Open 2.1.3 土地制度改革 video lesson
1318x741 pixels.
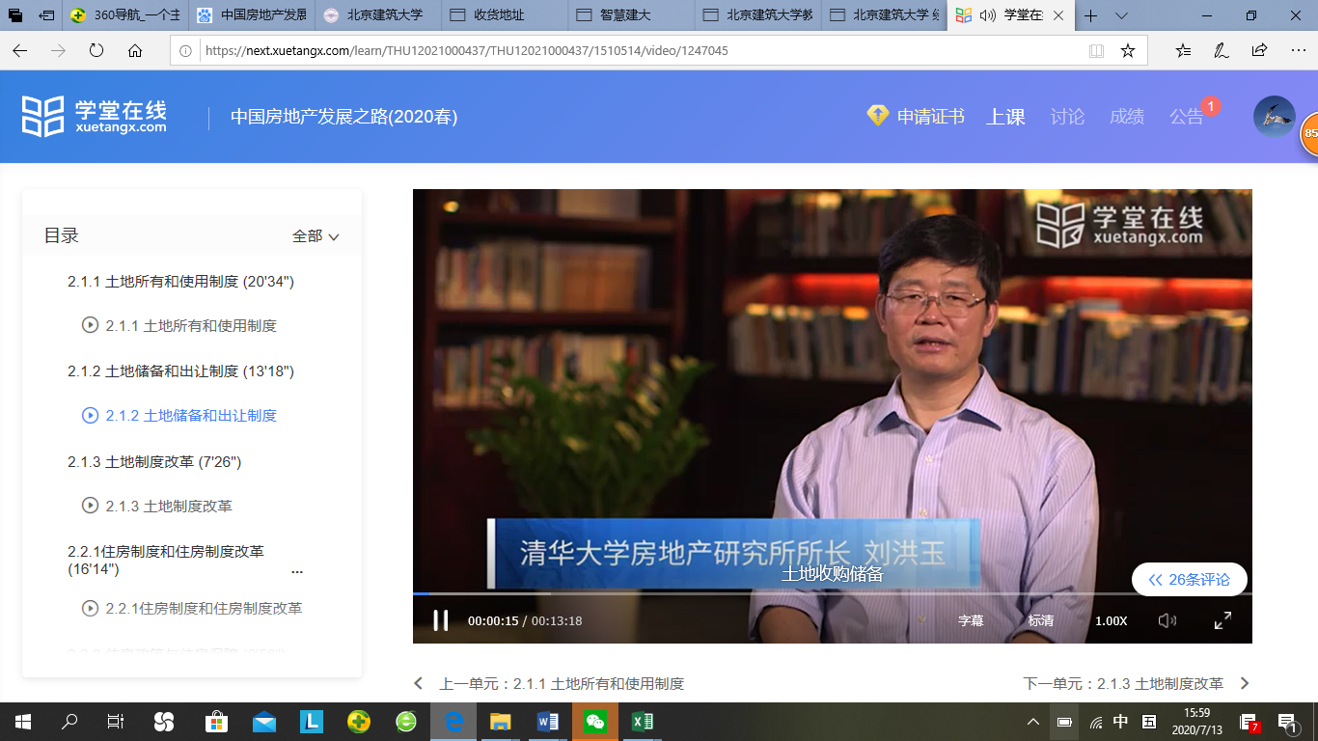[x=169, y=506]
